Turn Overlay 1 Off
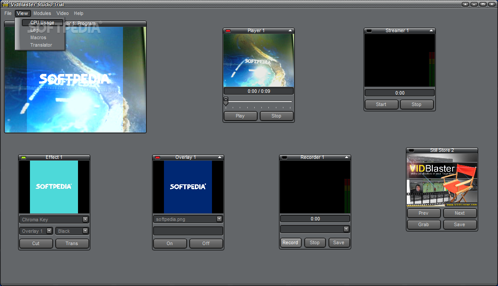 tap(206, 243)
